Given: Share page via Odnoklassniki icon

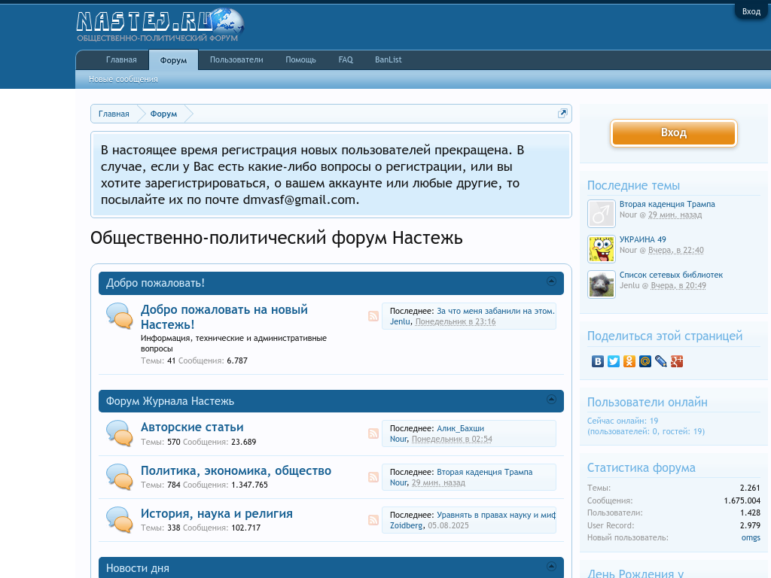Looking at the screenshot, I should click(629, 361).
